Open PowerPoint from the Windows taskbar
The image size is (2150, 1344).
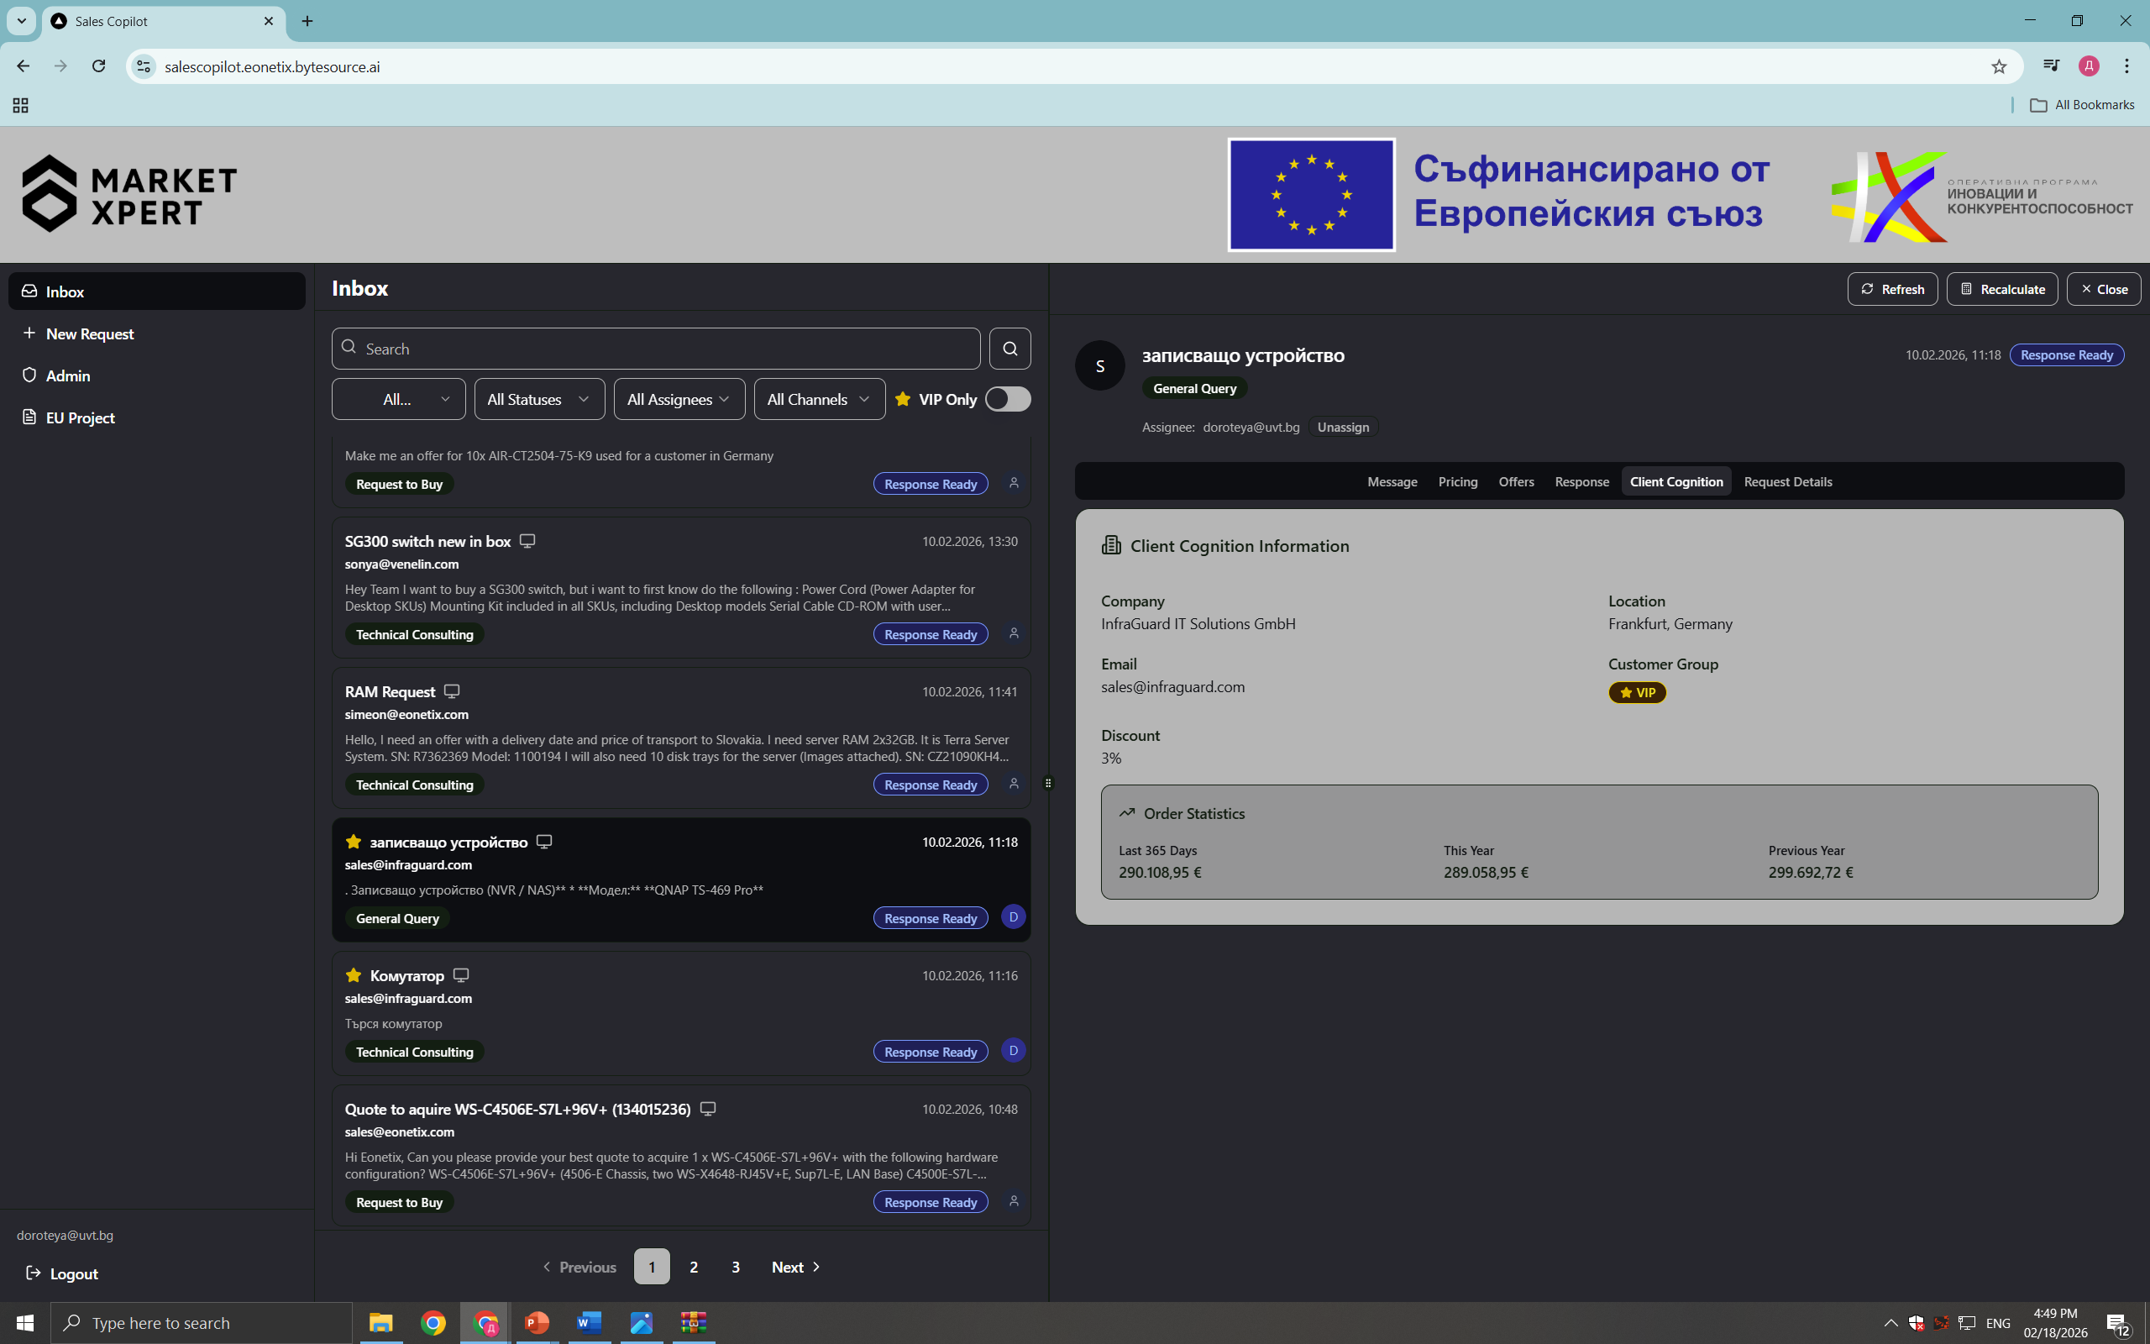click(537, 1323)
